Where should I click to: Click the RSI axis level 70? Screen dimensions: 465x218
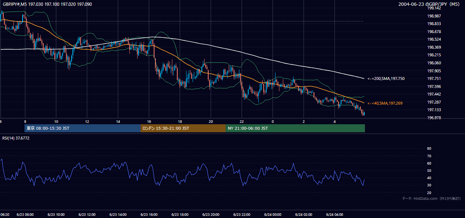(x=429, y=156)
